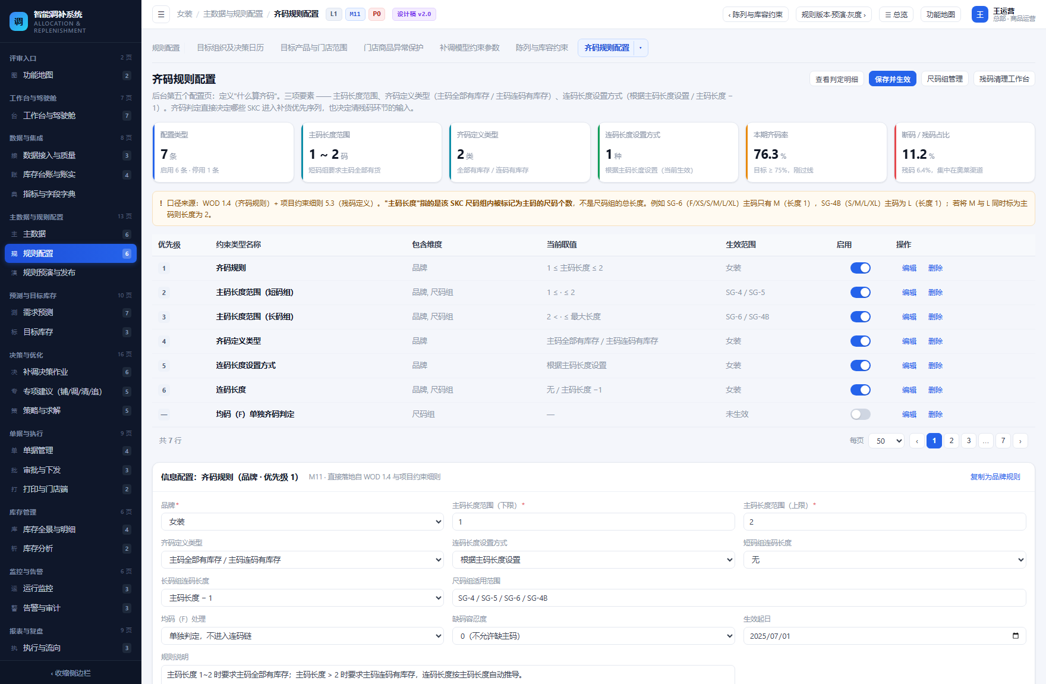Click the 指标与字段字典 sidebar icon
This screenshot has height=684, width=1046.
[x=14, y=194]
